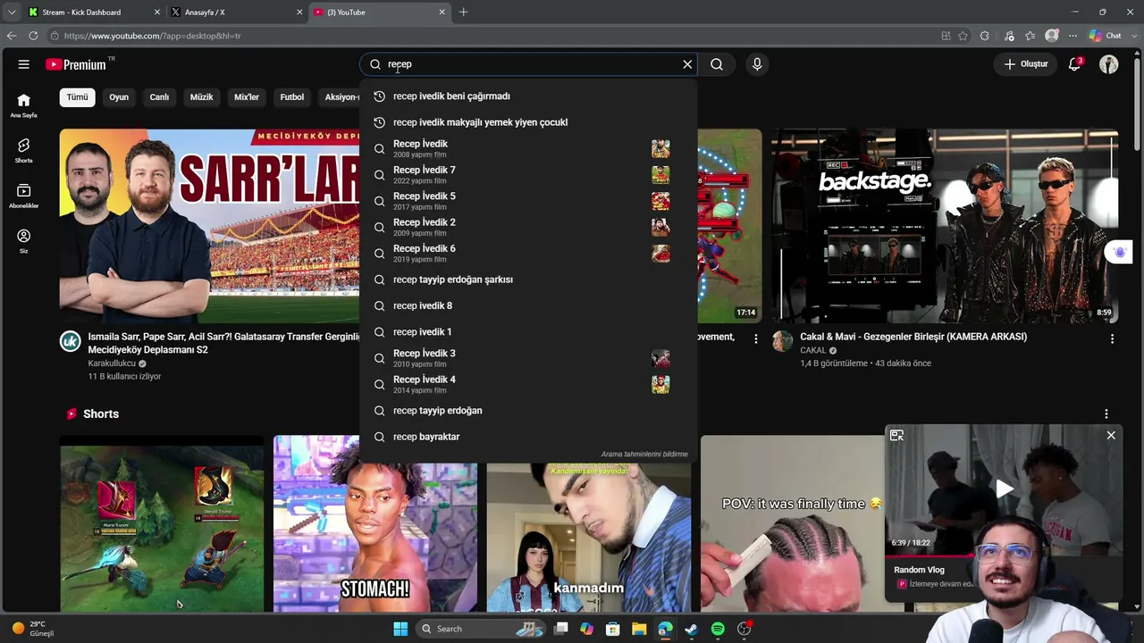Open Ana Sayfa in the sidebar
Image resolution: width=1144 pixels, height=643 pixels.
tap(24, 105)
